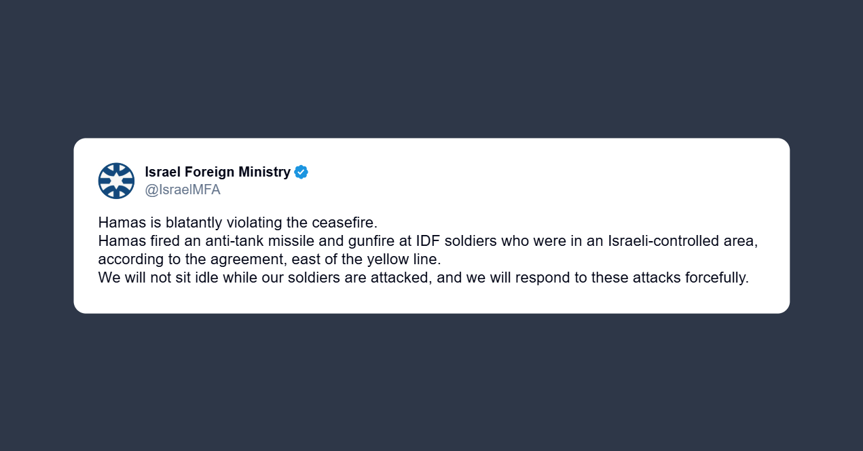Click the @IsraelMFA handle
The width and height of the screenshot is (863, 451).
click(183, 190)
